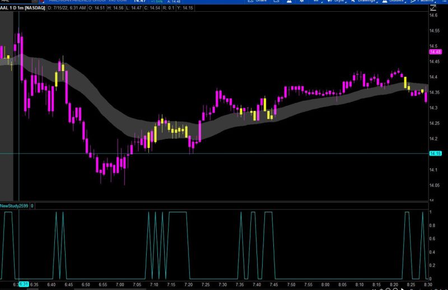Open the Style dropdown in top toolbar

click(337, 1)
